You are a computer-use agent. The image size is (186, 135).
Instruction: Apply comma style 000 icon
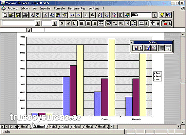point(121,23)
